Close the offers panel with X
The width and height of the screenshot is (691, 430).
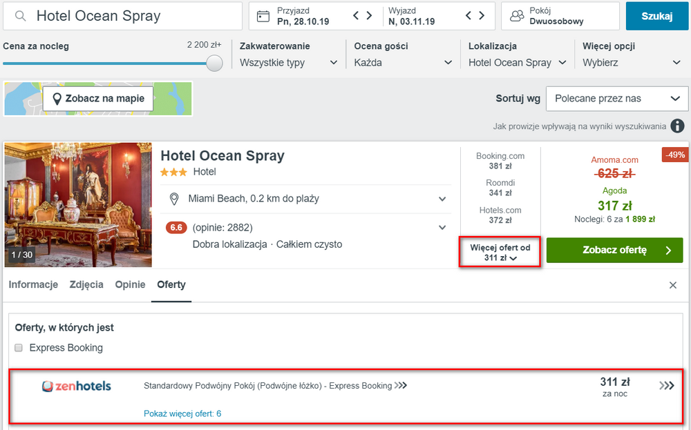[673, 285]
